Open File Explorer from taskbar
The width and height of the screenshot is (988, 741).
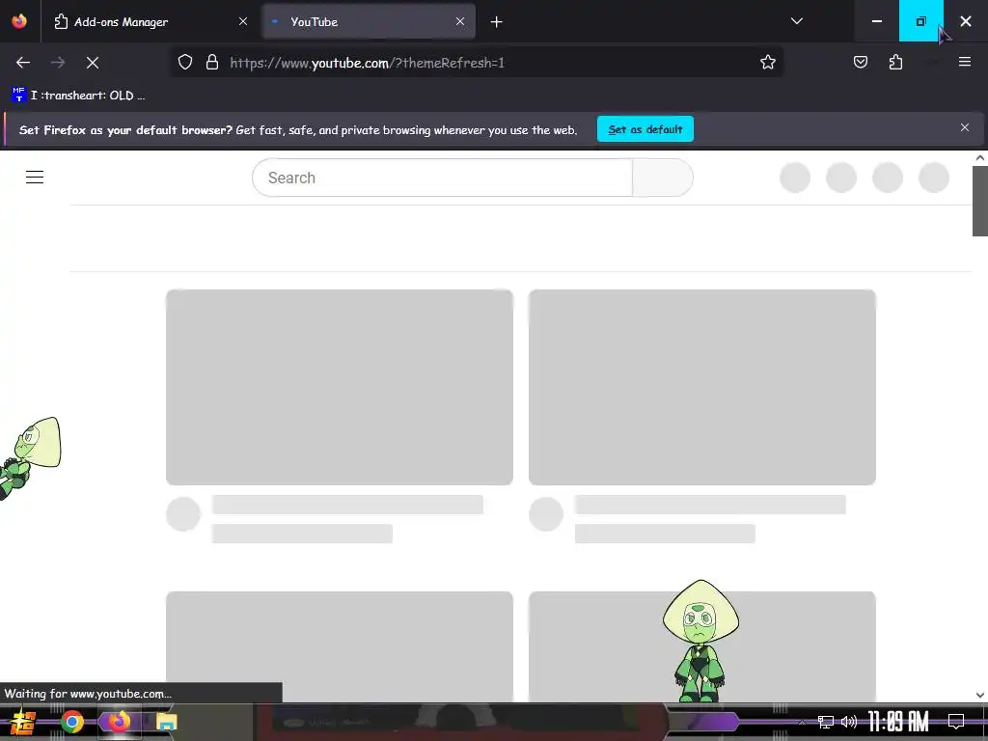tap(167, 722)
